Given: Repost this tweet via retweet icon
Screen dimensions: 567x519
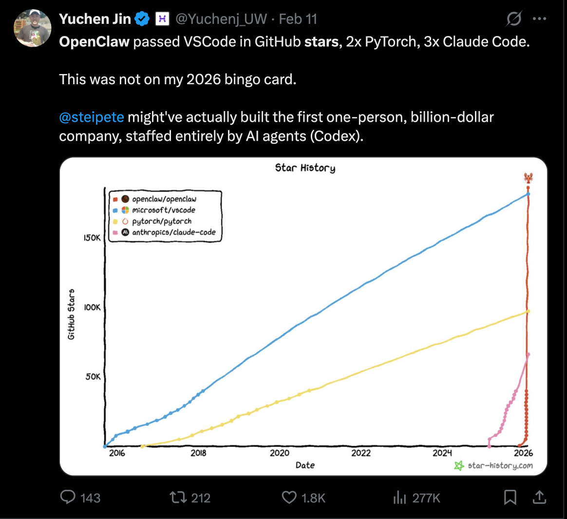Looking at the screenshot, I should tap(176, 497).
